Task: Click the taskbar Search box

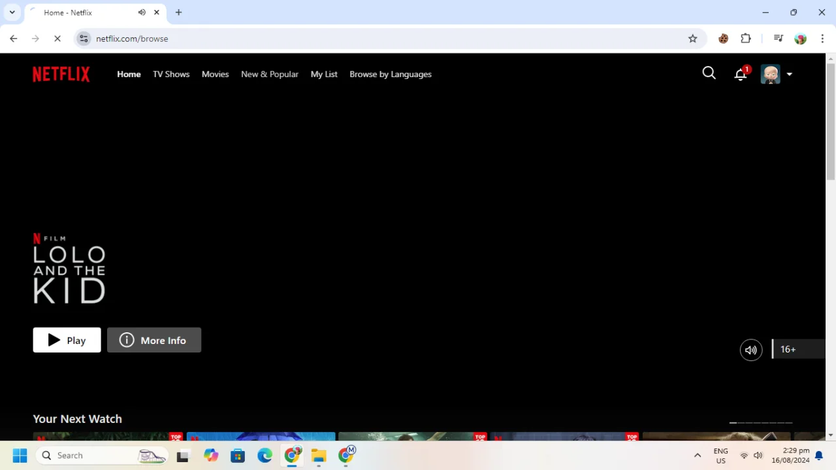Action: tap(103, 455)
